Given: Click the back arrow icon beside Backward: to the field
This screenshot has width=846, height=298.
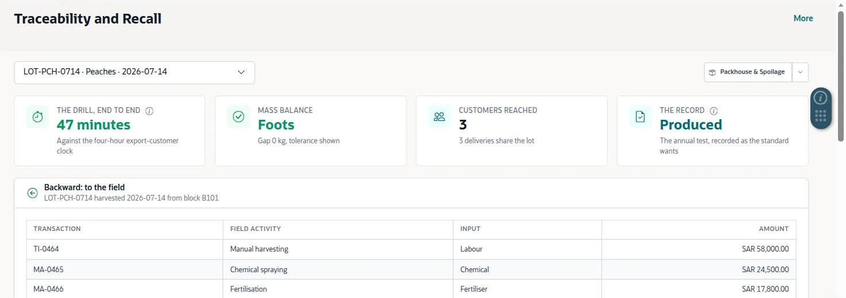Looking at the screenshot, I should point(33,193).
